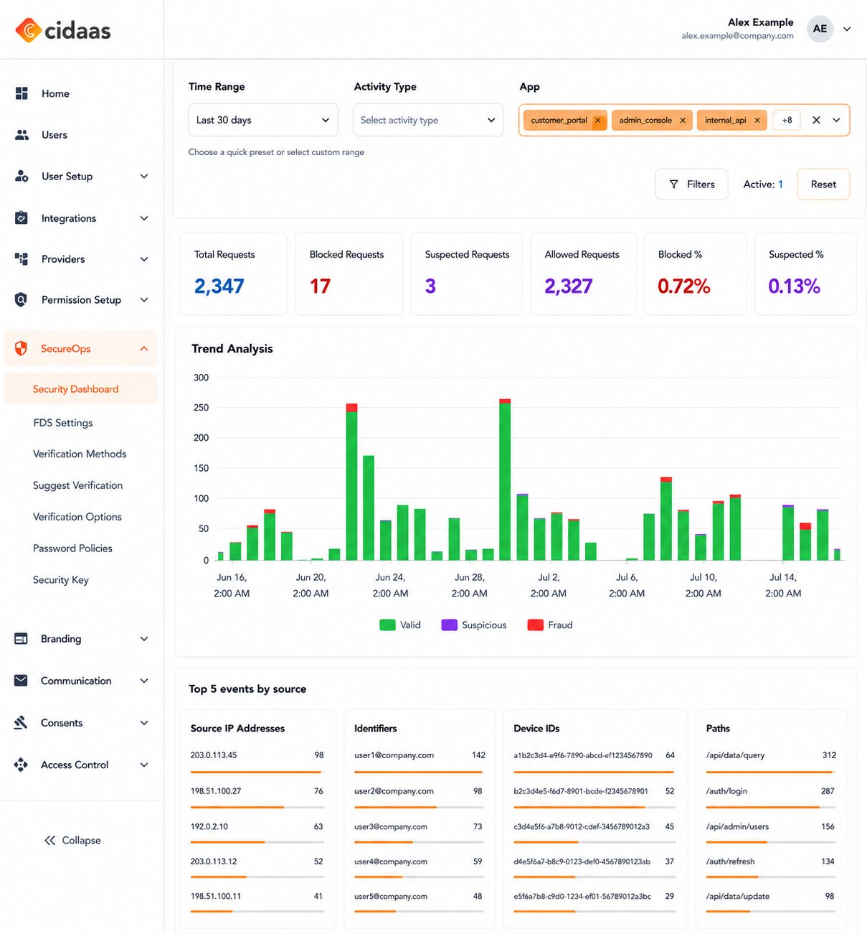Click the tallest bar near Jul 1

505,480
